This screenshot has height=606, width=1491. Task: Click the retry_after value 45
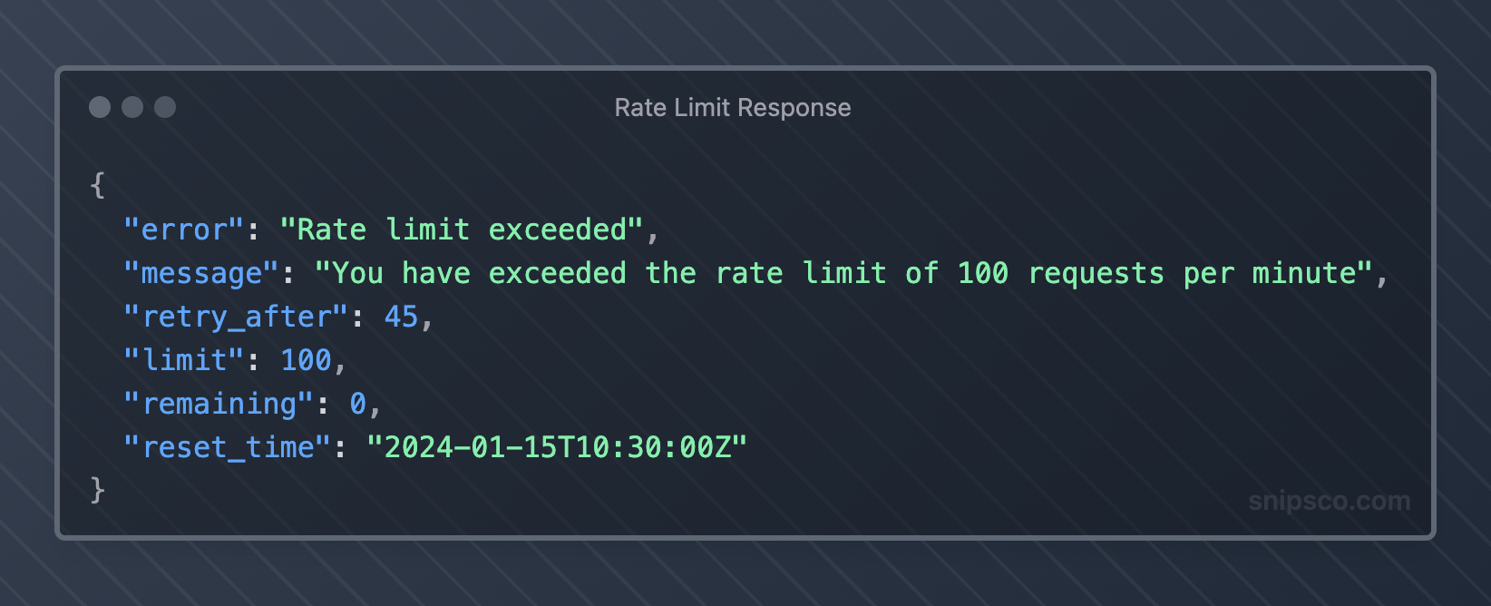coord(401,317)
